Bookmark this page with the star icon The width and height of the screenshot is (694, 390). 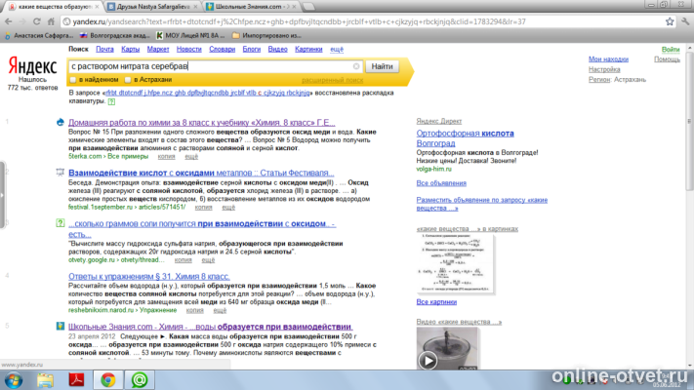point(670,21)
